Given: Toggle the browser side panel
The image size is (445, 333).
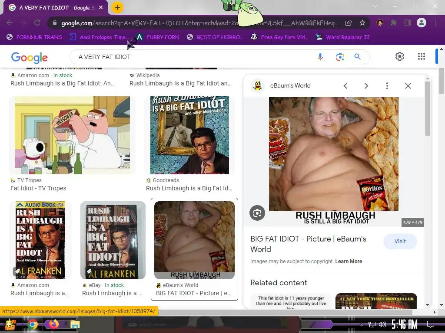Looking at the screenshot, I should click(408, 23).
